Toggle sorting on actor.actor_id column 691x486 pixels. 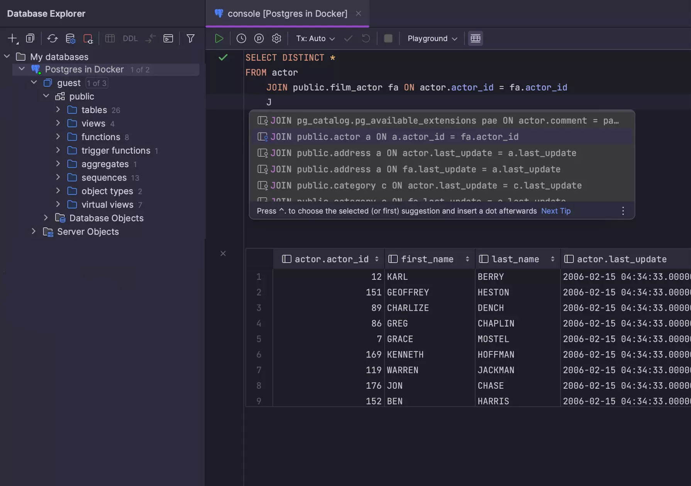[x=376, y=259]
